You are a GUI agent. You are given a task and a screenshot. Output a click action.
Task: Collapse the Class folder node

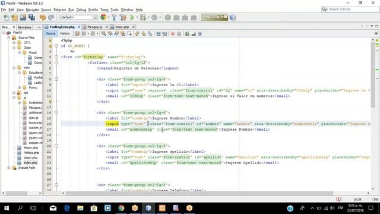click(14, 48)
